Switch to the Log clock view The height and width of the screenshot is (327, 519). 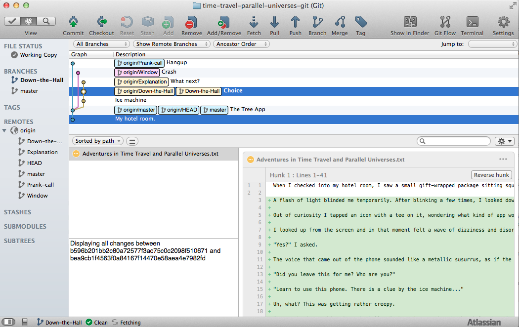tap(29, 21)
